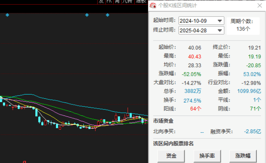Click the 该区间内股票排名 heading

point(173,143)
